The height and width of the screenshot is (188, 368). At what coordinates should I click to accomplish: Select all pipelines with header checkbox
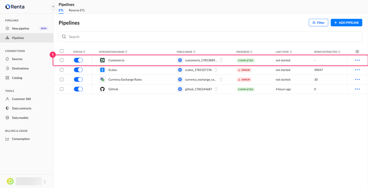[x=61, y=51]
